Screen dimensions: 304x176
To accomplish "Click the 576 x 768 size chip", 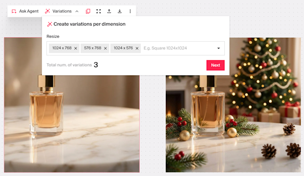I will (x=95, y=48).
